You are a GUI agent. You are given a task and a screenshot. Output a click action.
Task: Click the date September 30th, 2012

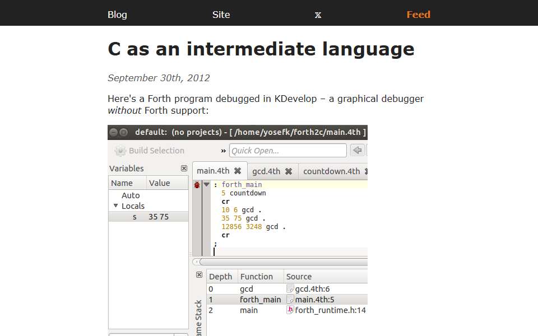(x=159, y=78)
